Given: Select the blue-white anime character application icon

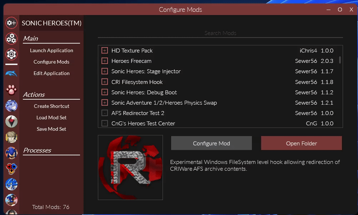Looking at the screenshot, I should (x=11, y=106).
